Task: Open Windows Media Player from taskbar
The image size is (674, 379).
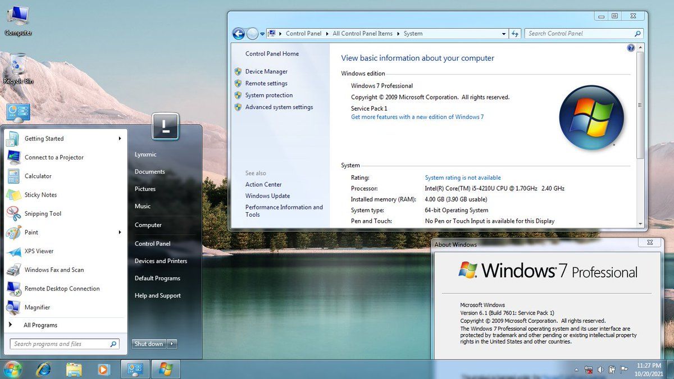Action: pyautogui.click(x=104, y=369)
